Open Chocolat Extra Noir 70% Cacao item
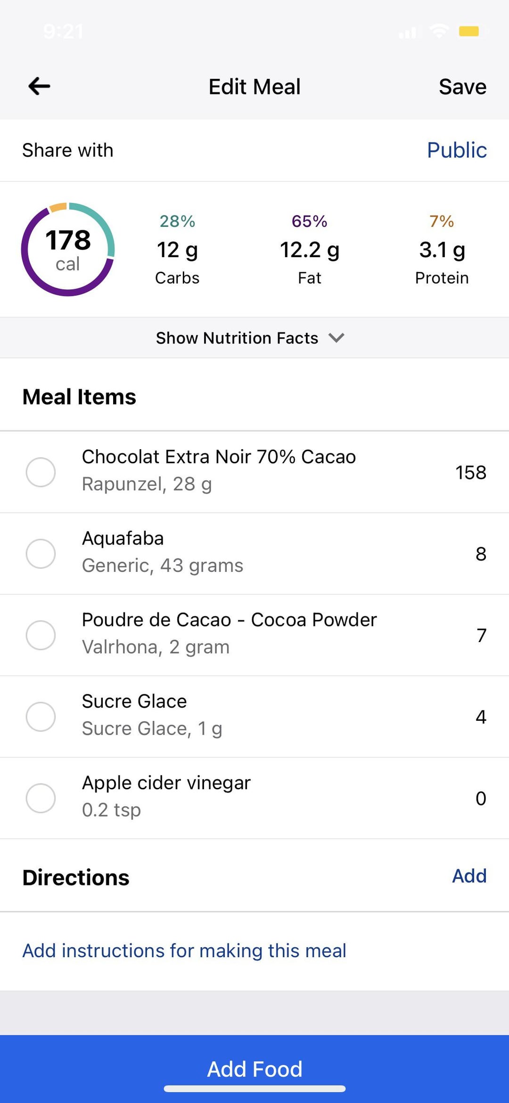Screen dimensions: 509x1103 219,470
